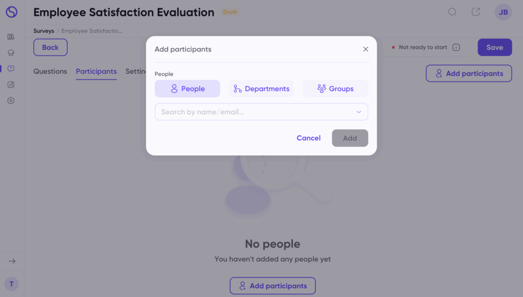Click the Save button
This screenshot has width=523, height=297.
point(494,47)
